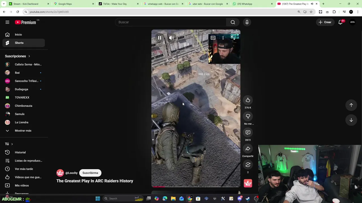The width and height of the screenshot is (362, 203).
Task: Open the Short's three-dot options menu
Action: [223, 38]
